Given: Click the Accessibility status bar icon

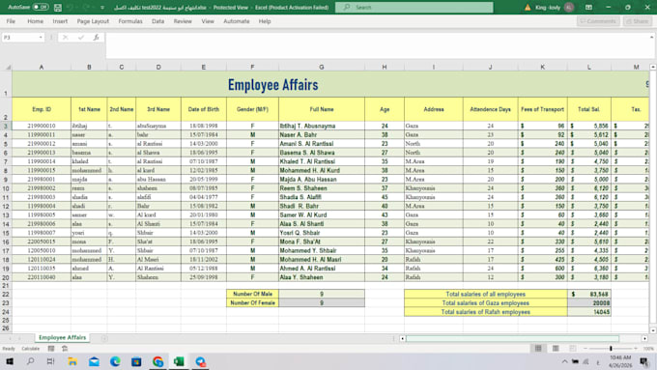Looking at the screenshot, I should pos(65,348).
